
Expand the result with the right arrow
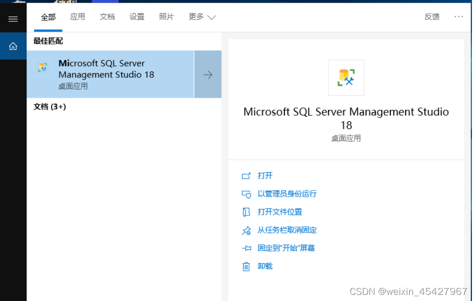coord(208,74)
